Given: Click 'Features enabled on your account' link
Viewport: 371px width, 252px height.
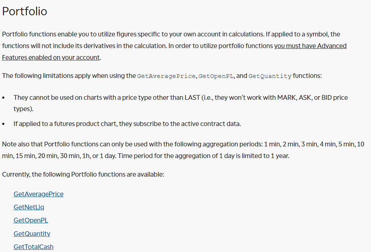Looking at the screenshot, I should 51,58.
